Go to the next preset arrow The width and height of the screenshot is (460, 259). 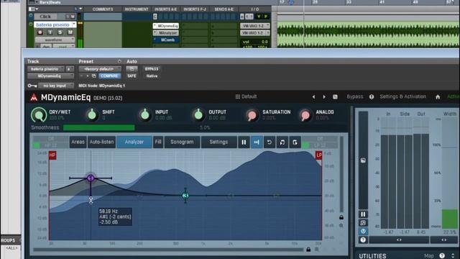point(324,97)
